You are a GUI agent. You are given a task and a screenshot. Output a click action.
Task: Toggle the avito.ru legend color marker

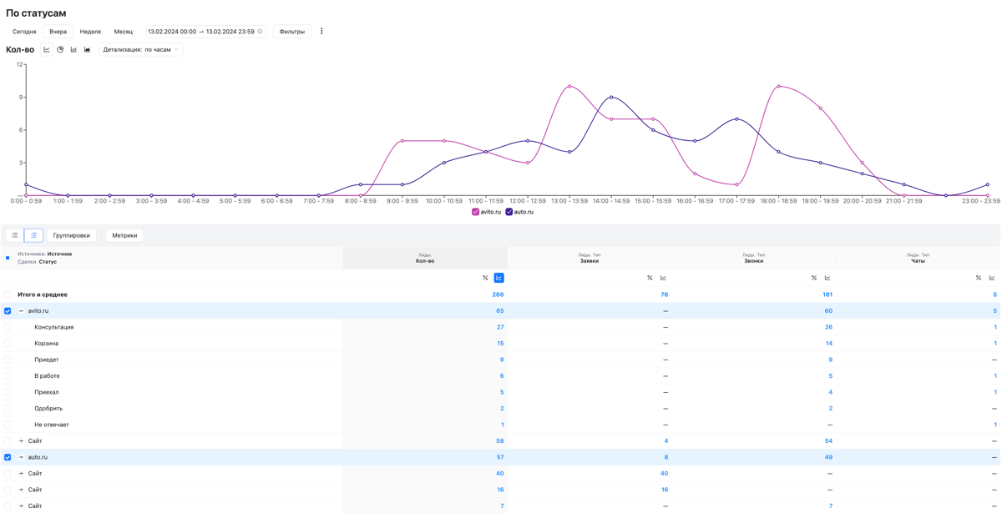(475, 212)
